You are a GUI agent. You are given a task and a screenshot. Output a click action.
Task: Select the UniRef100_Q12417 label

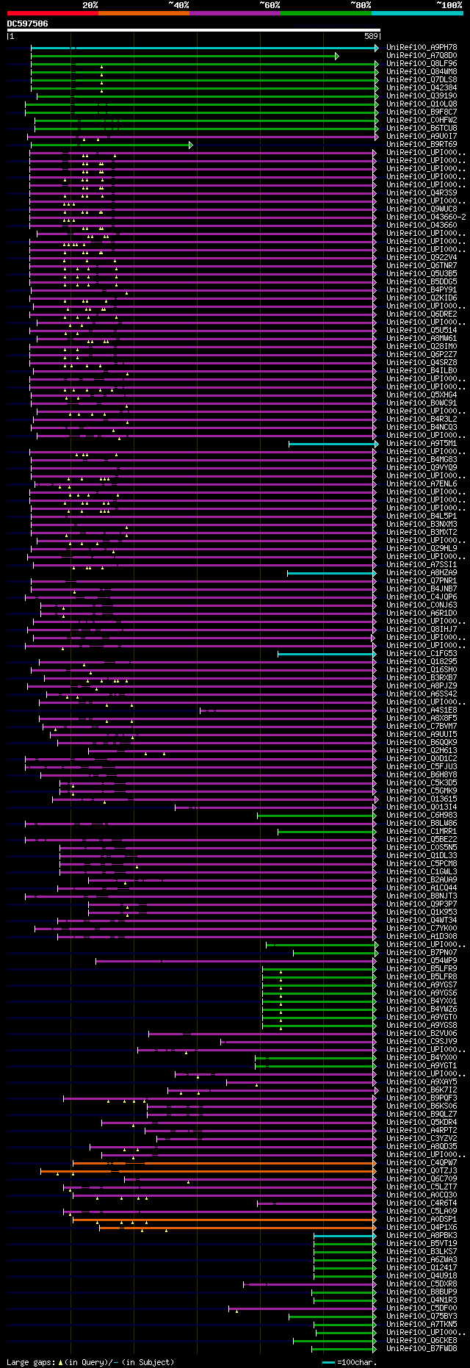pyautogui.click(x=422, y=1267)
